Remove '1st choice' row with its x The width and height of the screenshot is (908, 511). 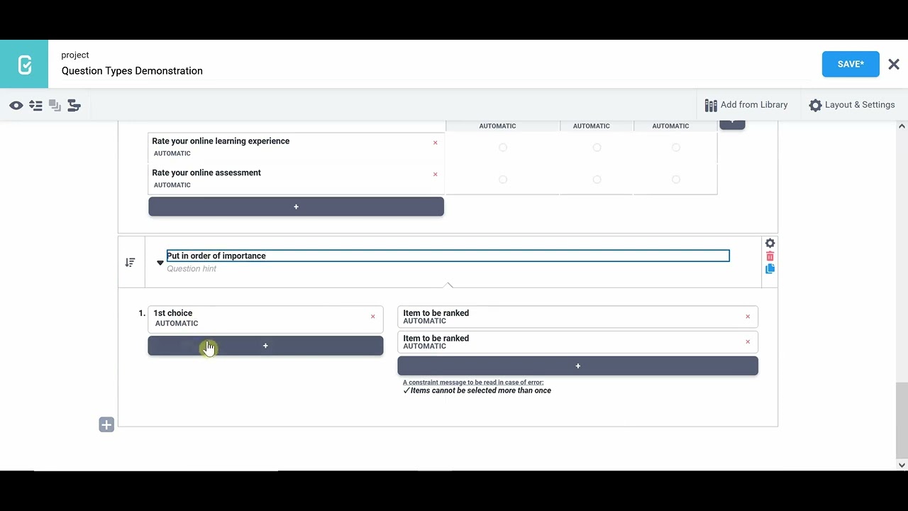372,317
